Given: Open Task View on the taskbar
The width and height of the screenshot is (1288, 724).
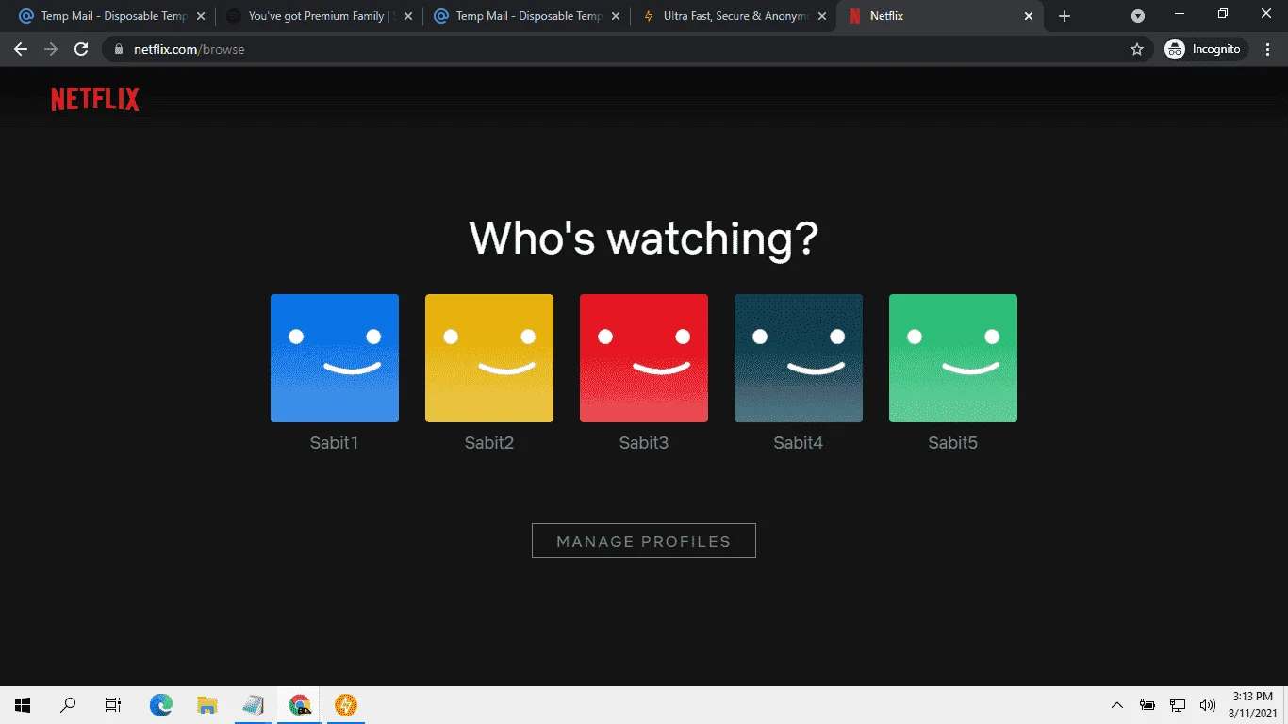Looking at the screenshot, I should coord(113,705).
